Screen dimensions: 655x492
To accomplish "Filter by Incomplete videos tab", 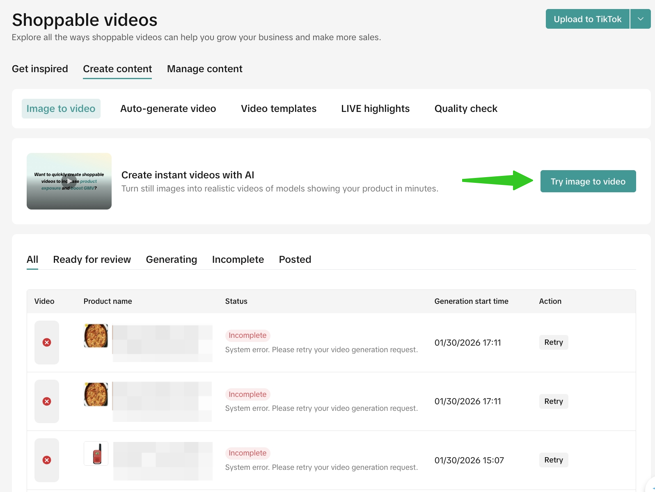I will (238, 260).
